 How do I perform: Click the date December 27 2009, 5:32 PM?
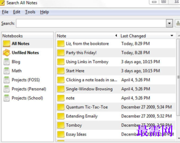[147, 116]
